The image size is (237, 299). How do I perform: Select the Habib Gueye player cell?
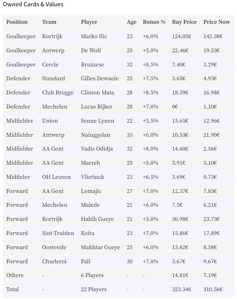pyautogui.click(x=97, y=219)
